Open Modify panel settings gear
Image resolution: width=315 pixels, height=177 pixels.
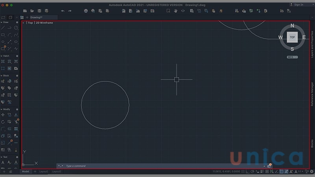click(17, 109)
